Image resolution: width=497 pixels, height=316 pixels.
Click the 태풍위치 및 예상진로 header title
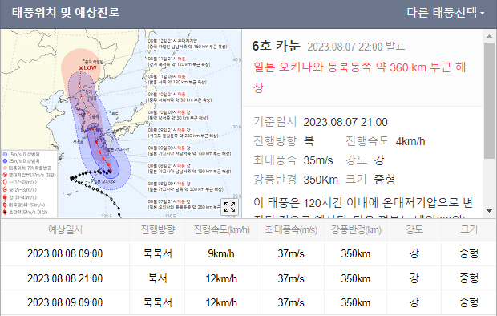(x=66, y=12)
